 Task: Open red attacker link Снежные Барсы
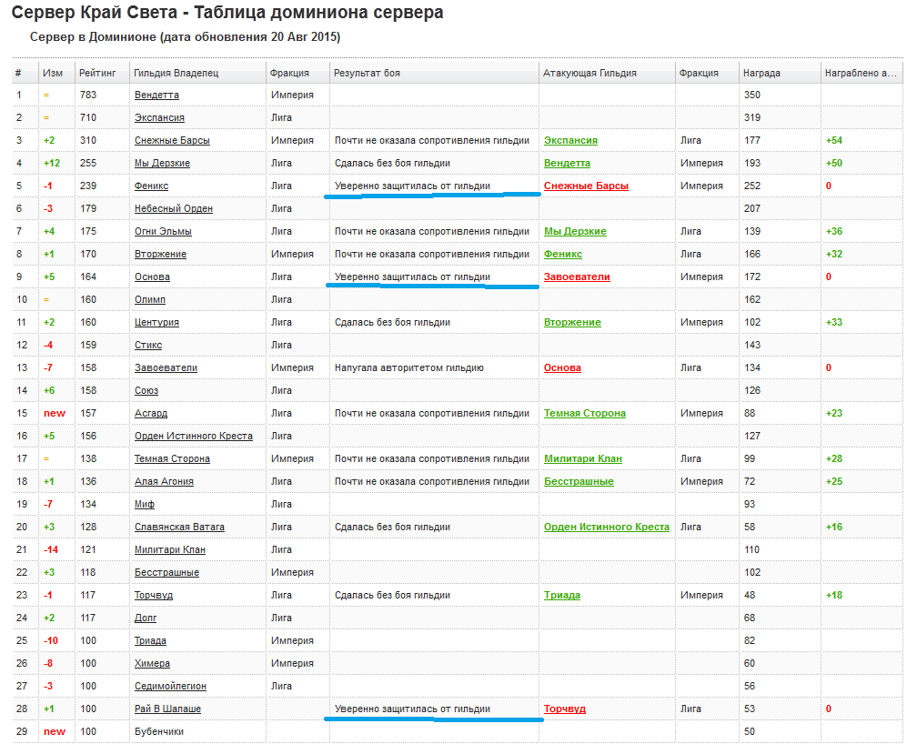pyautogui.click(x=586, y=186)
